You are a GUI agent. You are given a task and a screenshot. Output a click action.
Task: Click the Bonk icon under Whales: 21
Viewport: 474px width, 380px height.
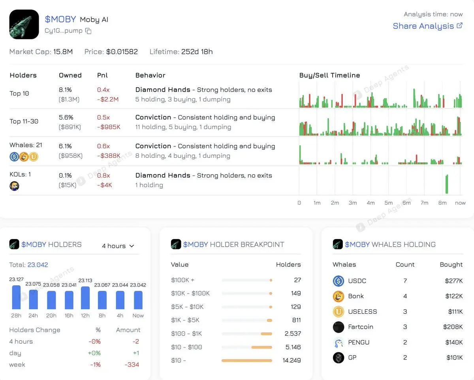pos(24,157)
